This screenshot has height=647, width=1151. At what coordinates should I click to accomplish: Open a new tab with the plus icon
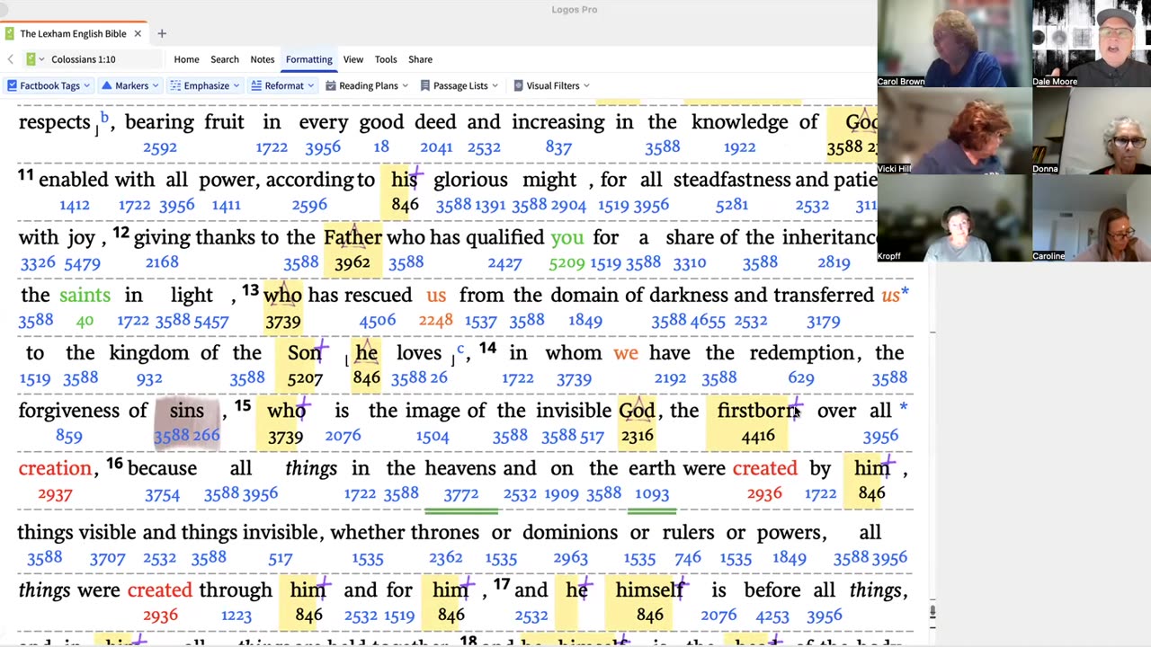[162, 34]
